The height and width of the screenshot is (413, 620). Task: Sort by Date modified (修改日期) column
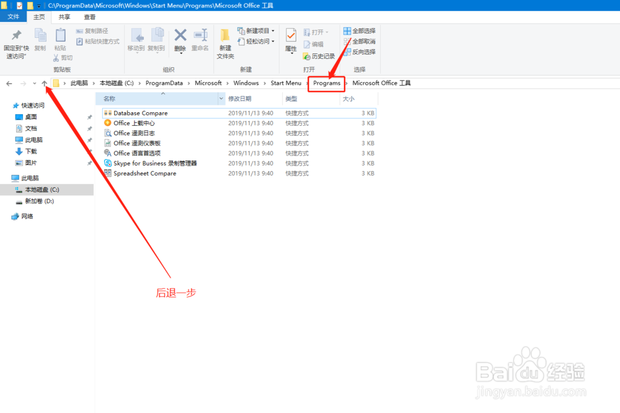[x=254, y=99]
